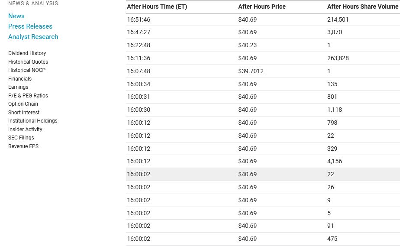Screen dimensions: 400x246
Task: View the Earnings page
Action: [18, 87]
